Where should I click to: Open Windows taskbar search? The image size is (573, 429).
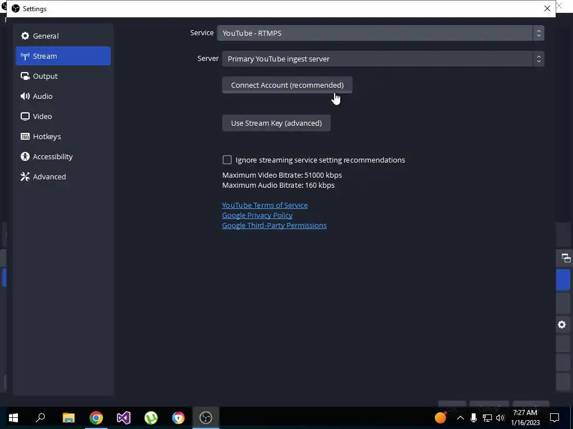coord(40,418)
